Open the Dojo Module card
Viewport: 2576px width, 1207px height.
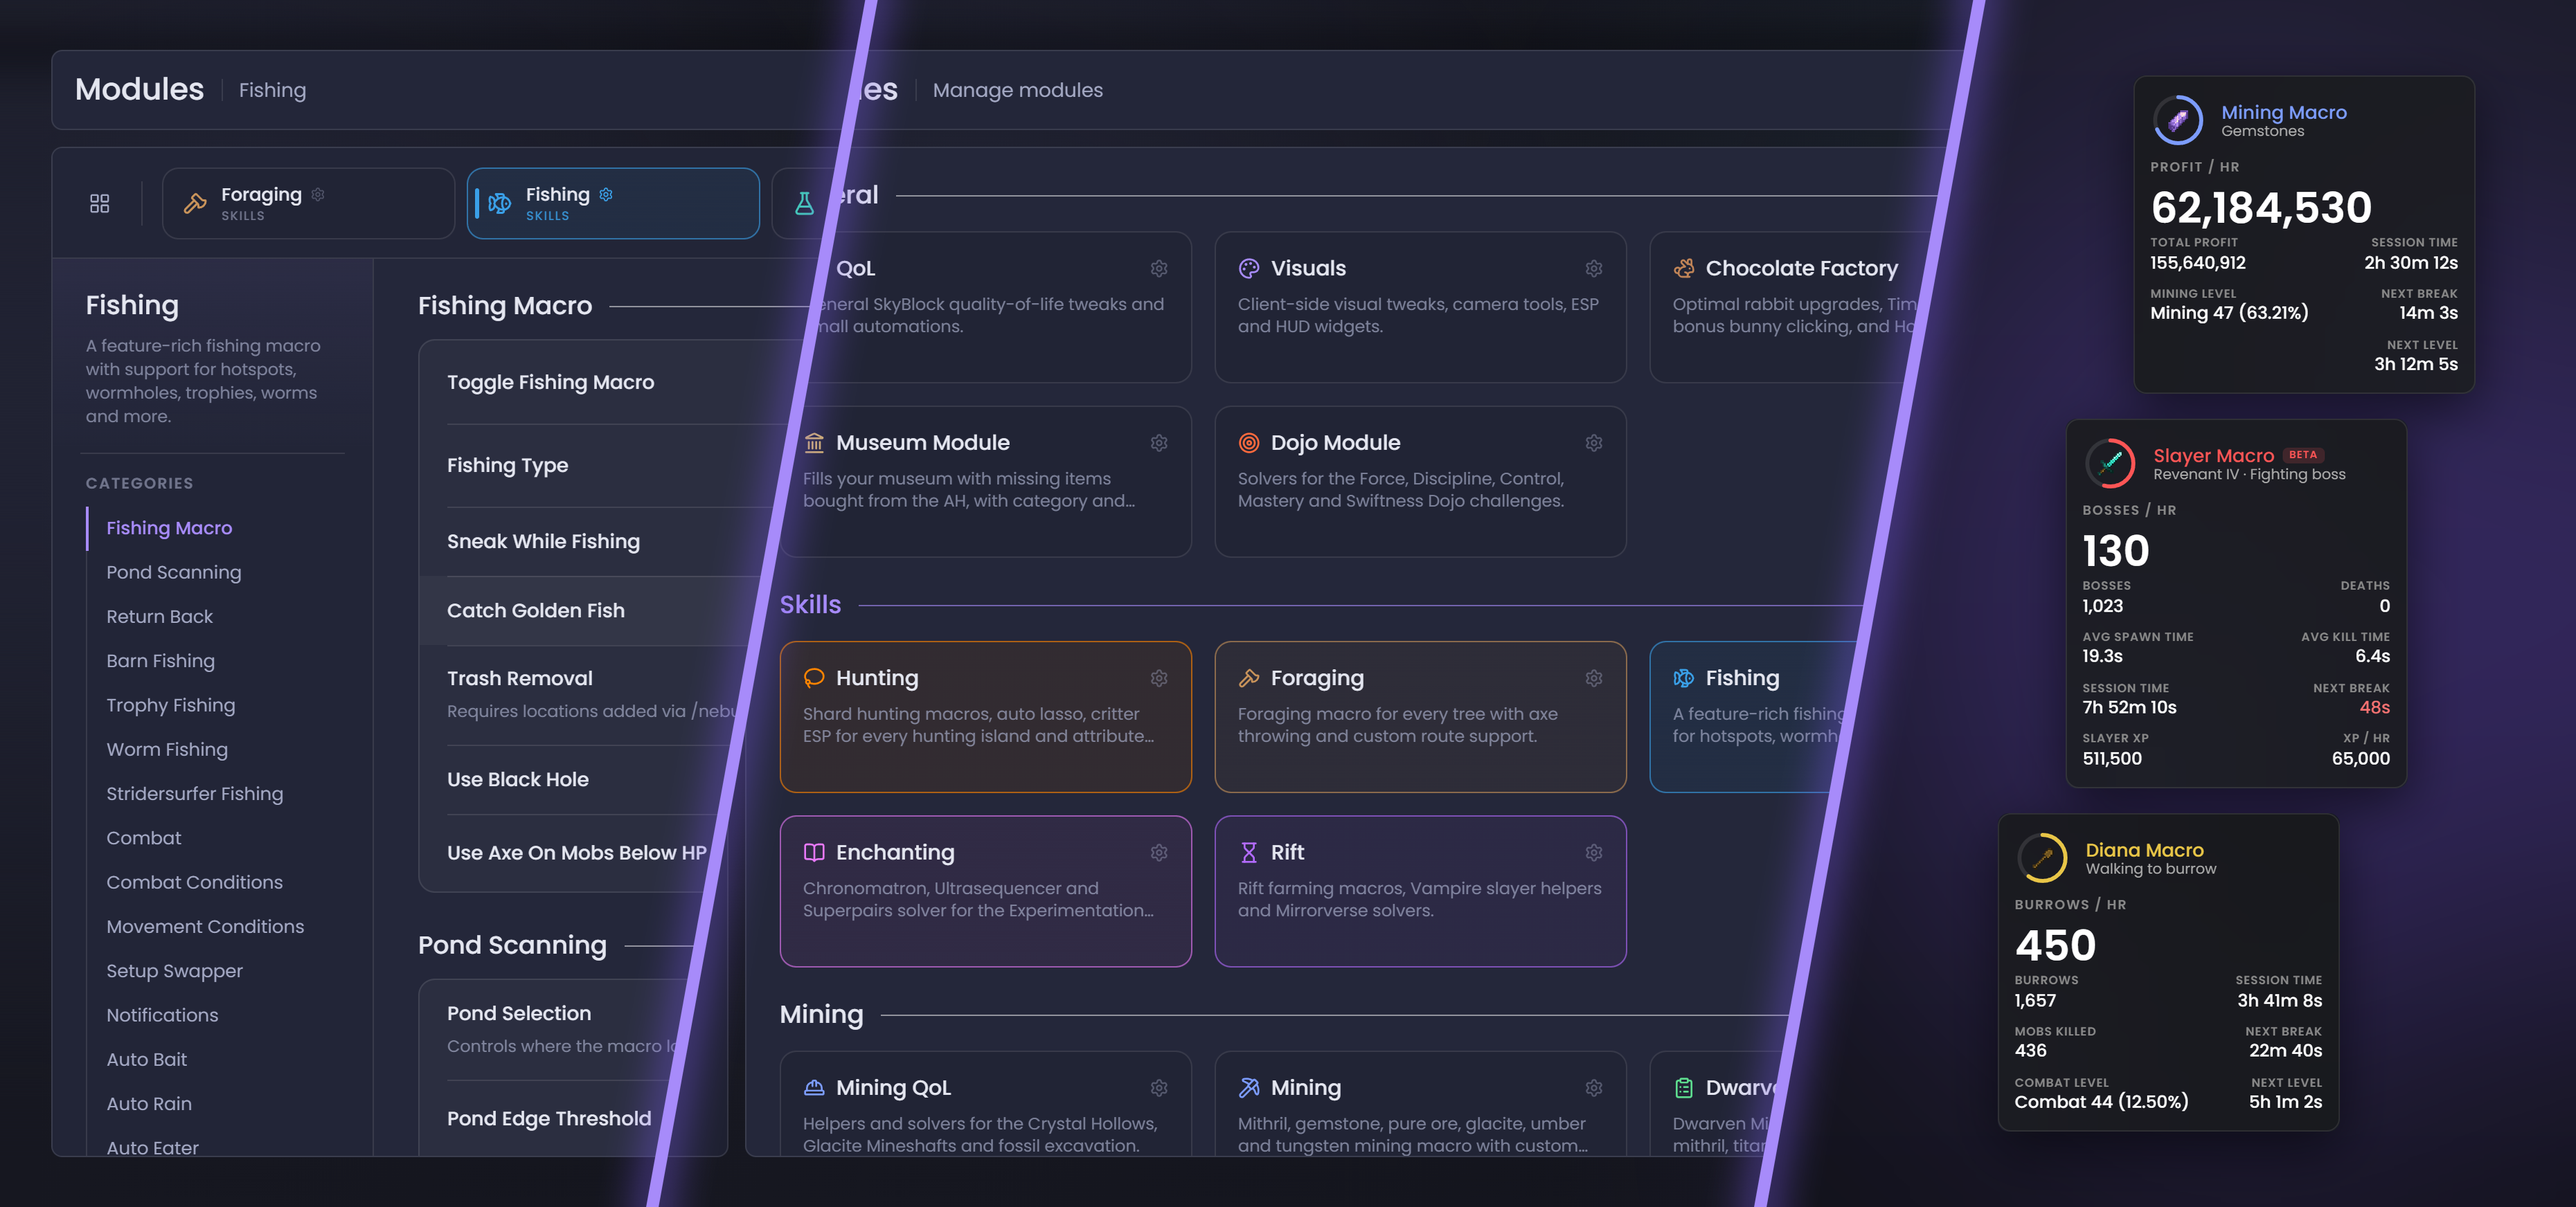(1420, 482)
